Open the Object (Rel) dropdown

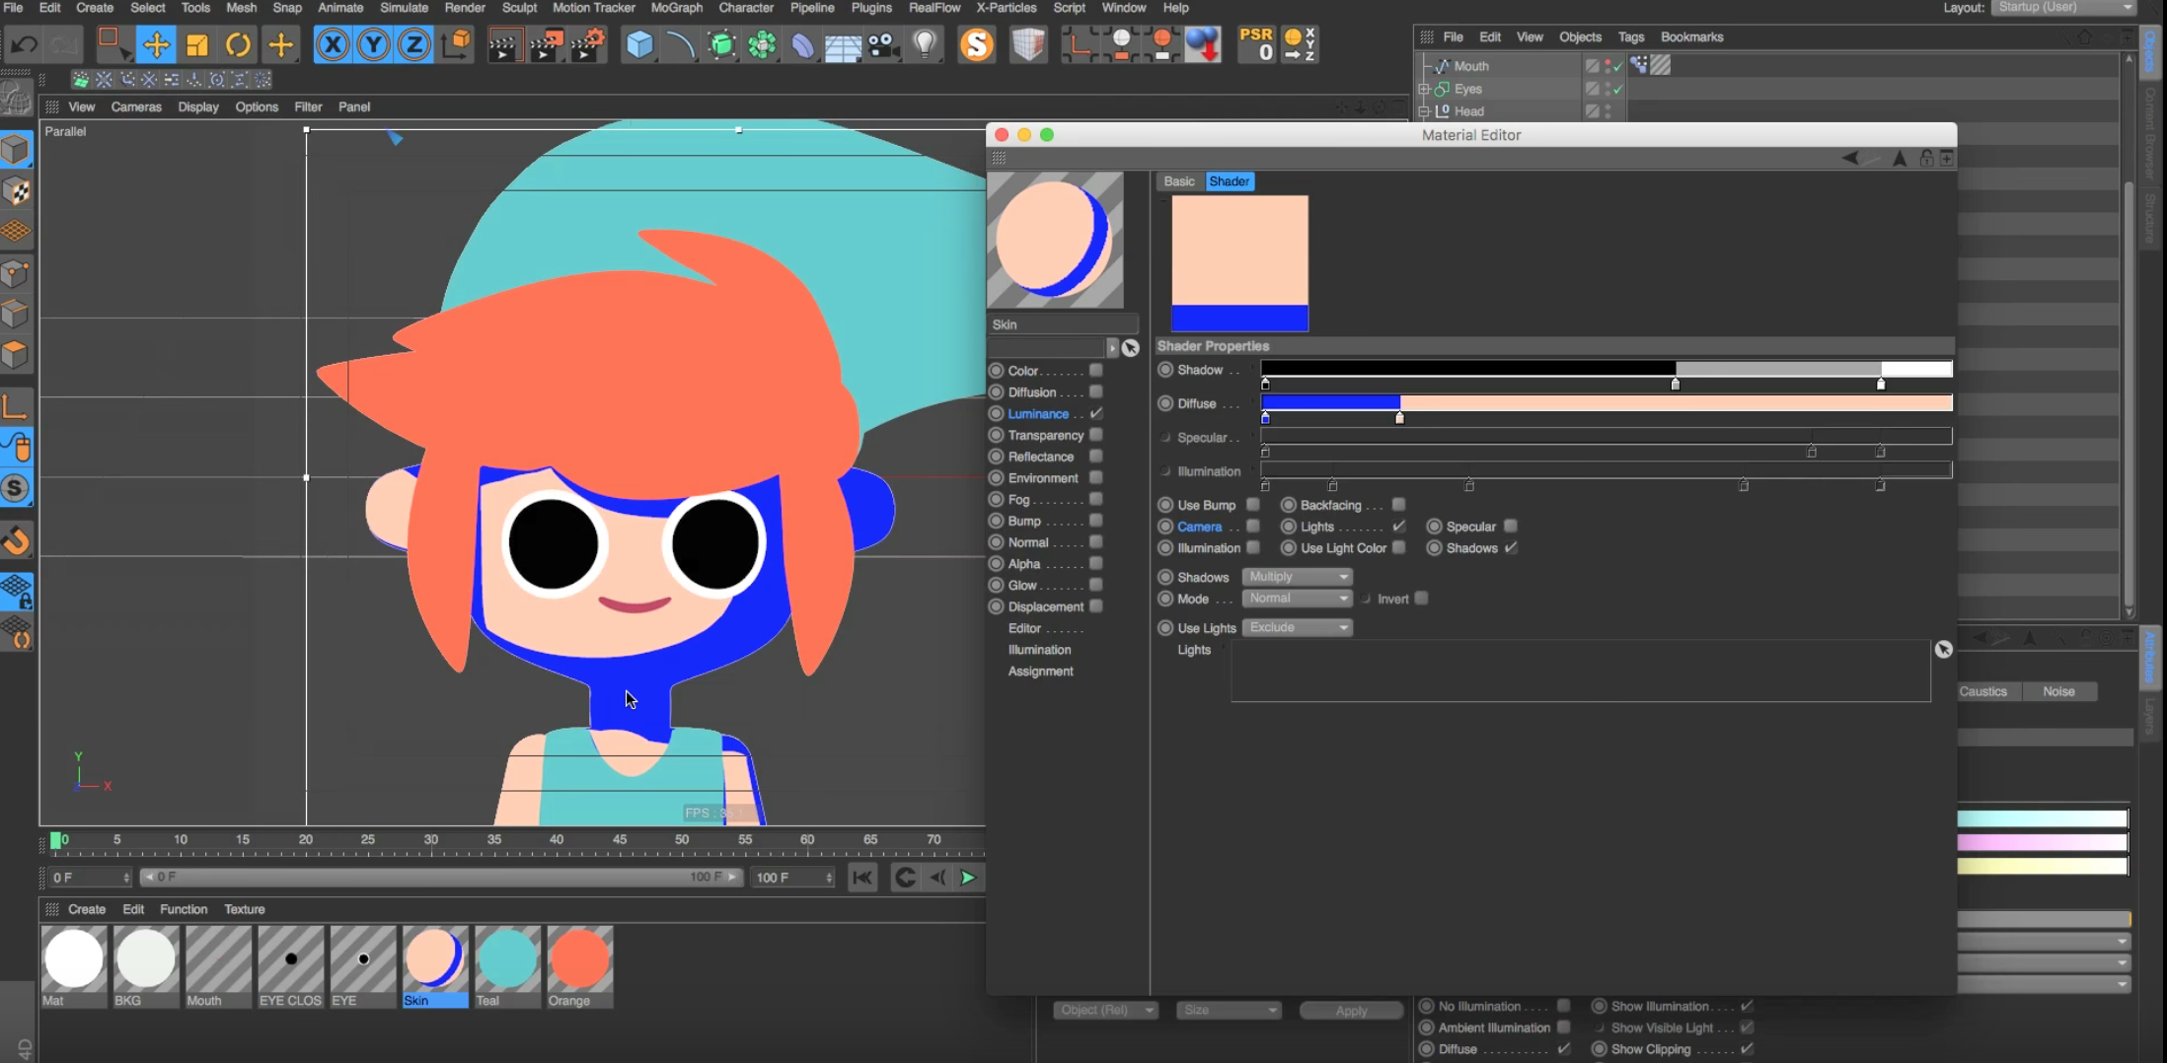pyautogui.click(x=1105, y=1010)
